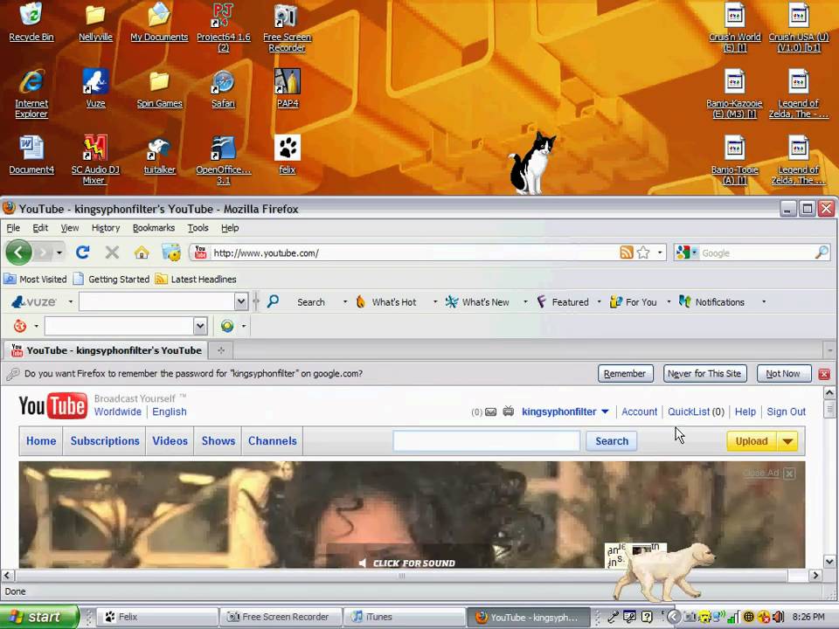Image resolution: width=839 pixels, height=629 pixels.
Task: Click the Vuze toolbar magnifier search icon
Action: tap(273, 301)
